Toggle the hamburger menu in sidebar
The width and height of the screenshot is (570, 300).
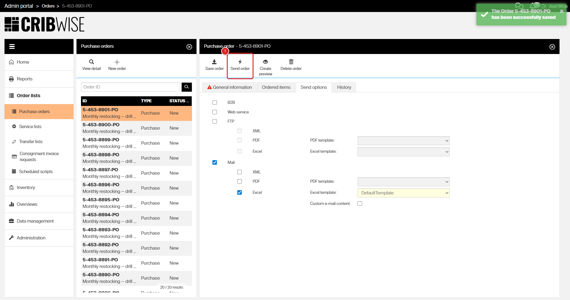12,46
